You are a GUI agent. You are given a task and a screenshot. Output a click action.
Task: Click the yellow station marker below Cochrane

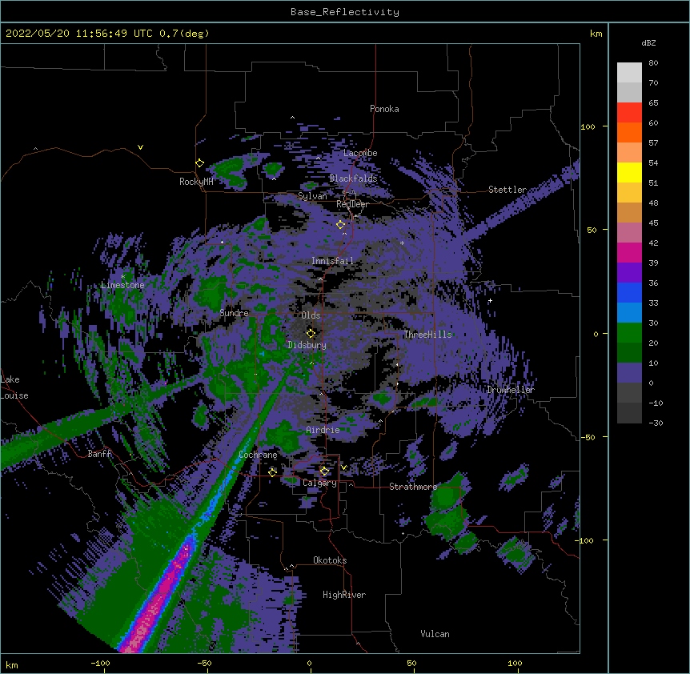(x=272, y=472)
